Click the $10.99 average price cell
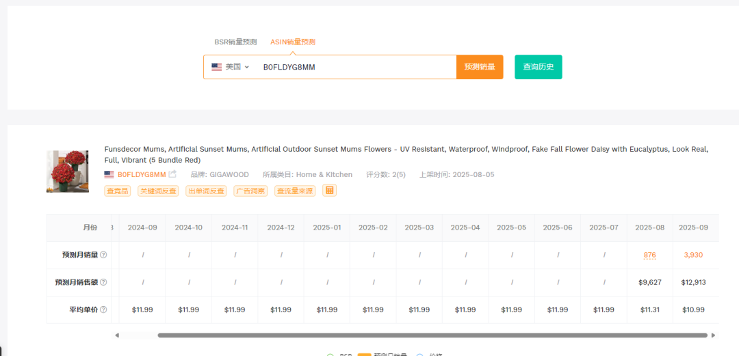The image size is (739, 356). point(693,310)
